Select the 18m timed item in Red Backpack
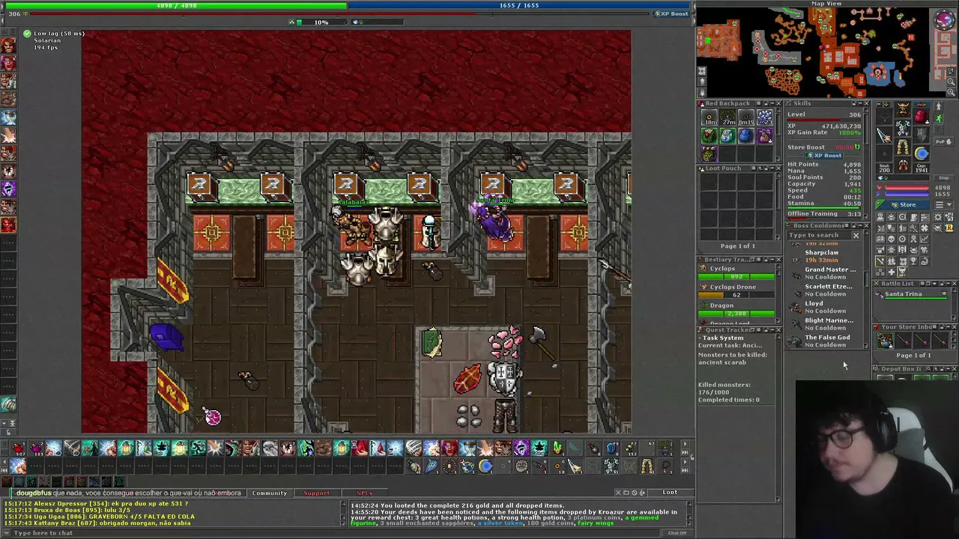This screenshot has height=539, width=959. 709,118
